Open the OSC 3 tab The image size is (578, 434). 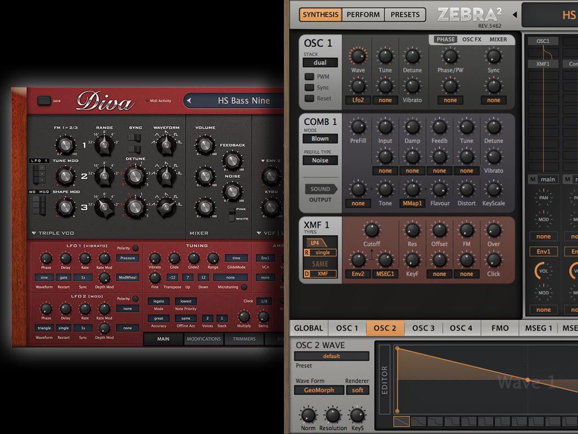(423, 328)
